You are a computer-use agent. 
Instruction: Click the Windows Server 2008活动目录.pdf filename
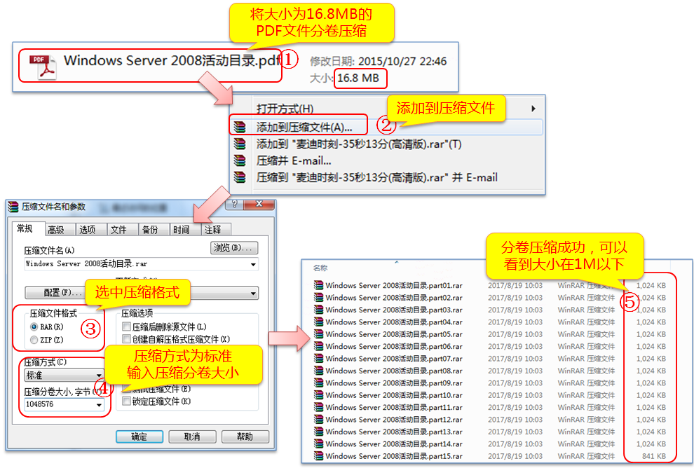point(171,60)
